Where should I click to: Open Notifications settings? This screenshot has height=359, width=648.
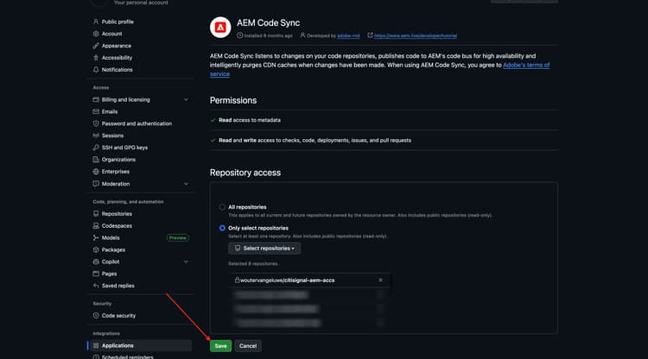point(117,70)
